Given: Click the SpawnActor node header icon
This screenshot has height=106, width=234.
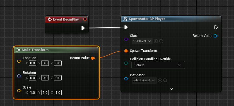Looking at the screenshot, I should pyautogui.click(x=125, y=19).
